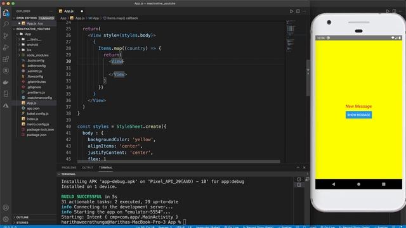Click the New Message text in emulator

click(x=358, y=106)
